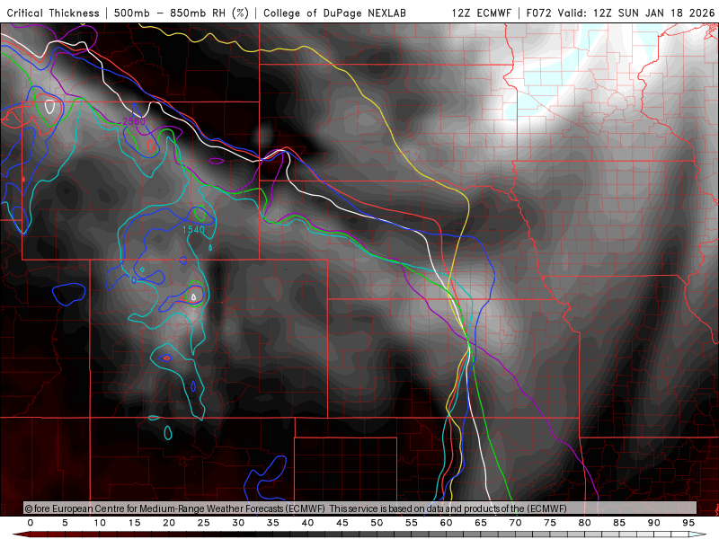The width and height of the screenshot is (719, 539).
Task: Click the "35" value on the color scale
Action: [x=273, y=523]
